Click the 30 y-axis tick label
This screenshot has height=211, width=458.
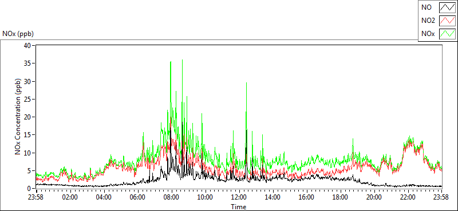(x=27, y=81)
